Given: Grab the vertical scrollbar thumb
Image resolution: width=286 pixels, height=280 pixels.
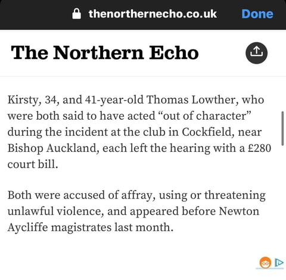Looking at the screenshot, I should click(282, 129).
